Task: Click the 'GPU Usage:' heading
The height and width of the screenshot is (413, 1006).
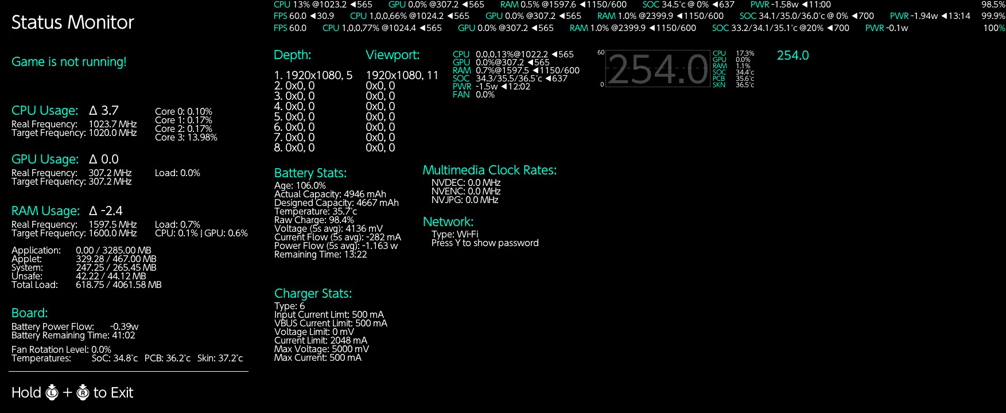Action: click(45, 159)
